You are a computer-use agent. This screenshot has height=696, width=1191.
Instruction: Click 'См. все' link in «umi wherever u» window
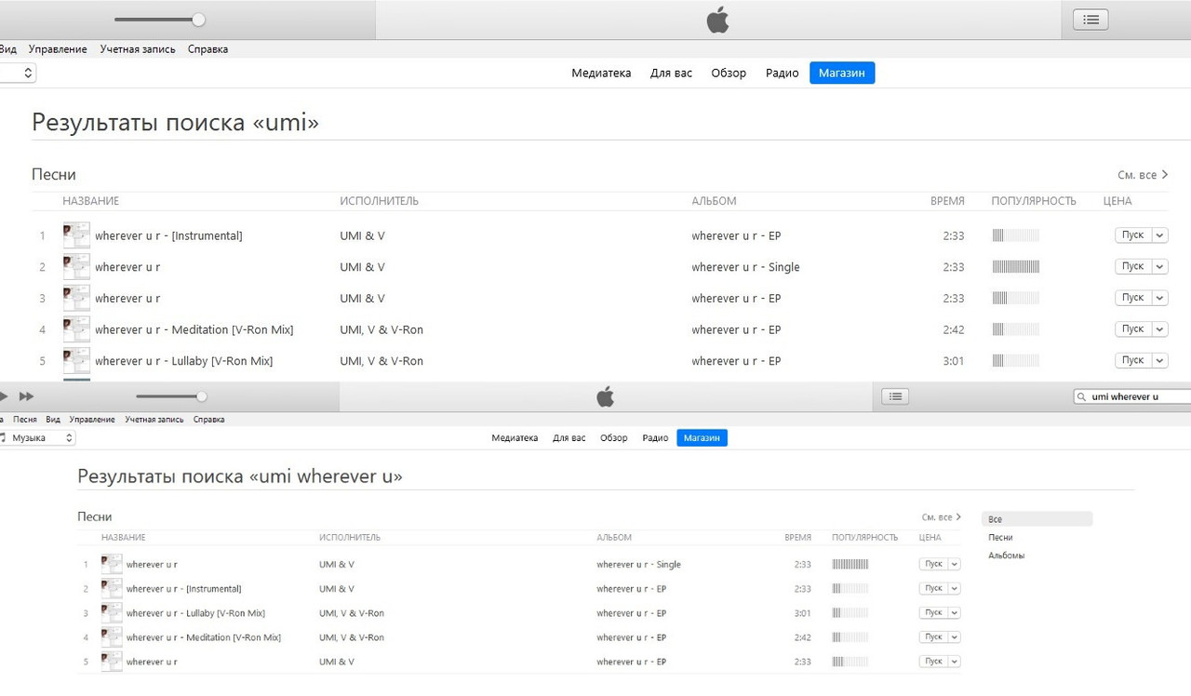point(941,517)
